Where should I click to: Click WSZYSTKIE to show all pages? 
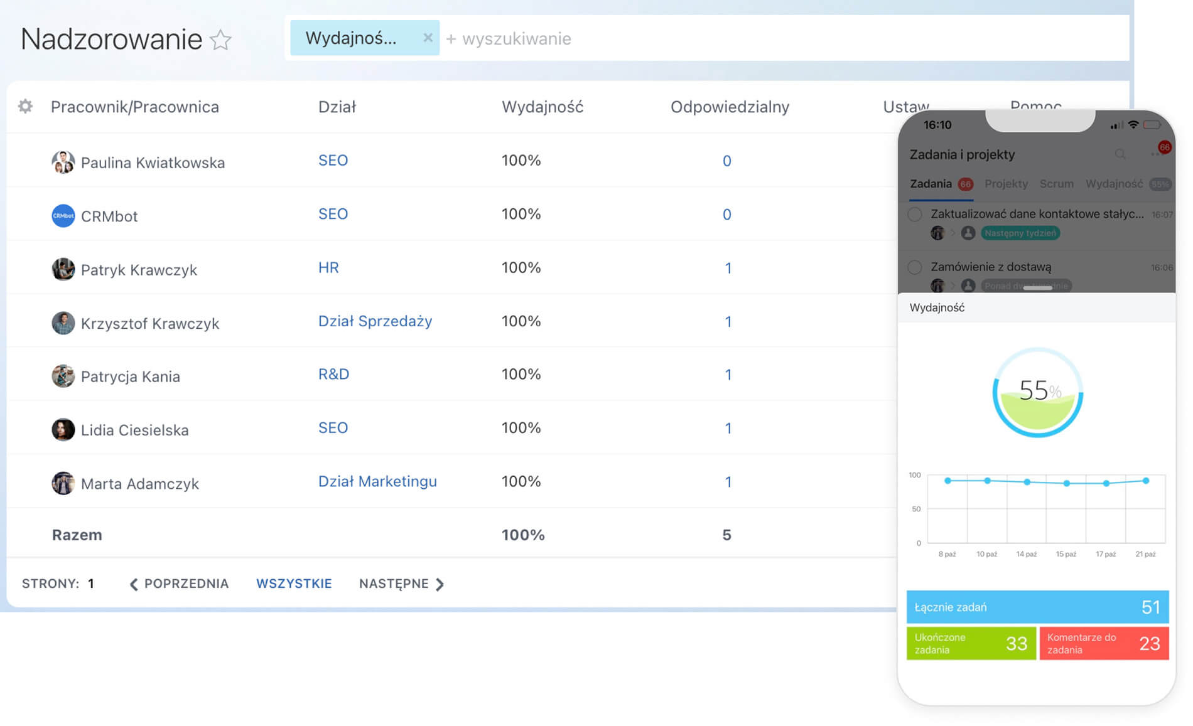(294, 584)
